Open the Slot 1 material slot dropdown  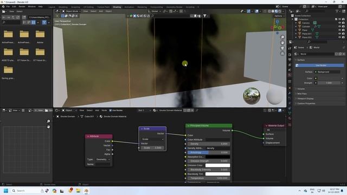144,110
